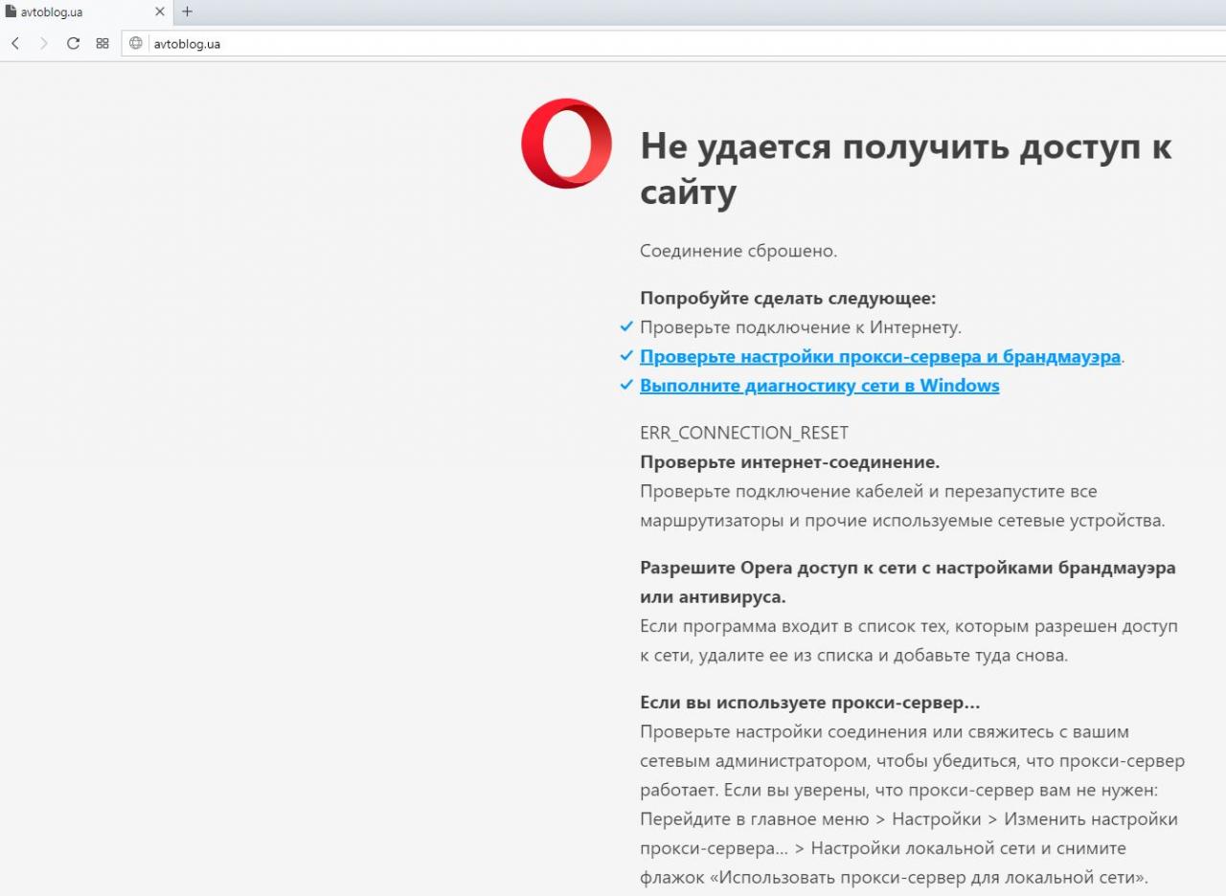Click the red Opera logo
This screenshot has height=896, width=1226.
567,144
